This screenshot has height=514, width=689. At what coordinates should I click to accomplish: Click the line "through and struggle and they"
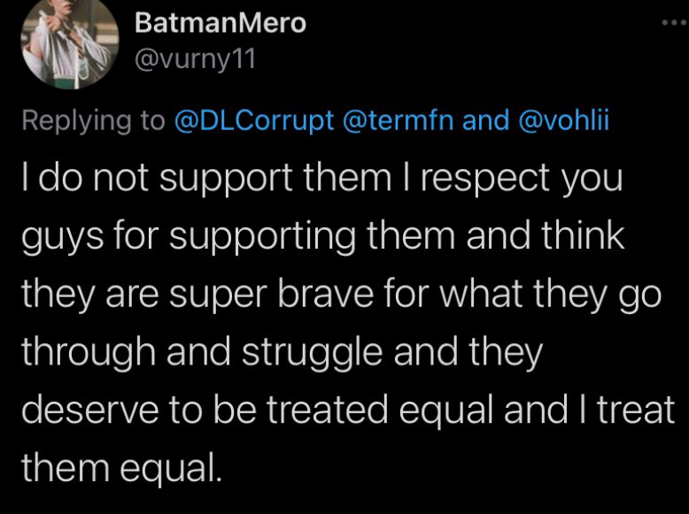point(282,353)
